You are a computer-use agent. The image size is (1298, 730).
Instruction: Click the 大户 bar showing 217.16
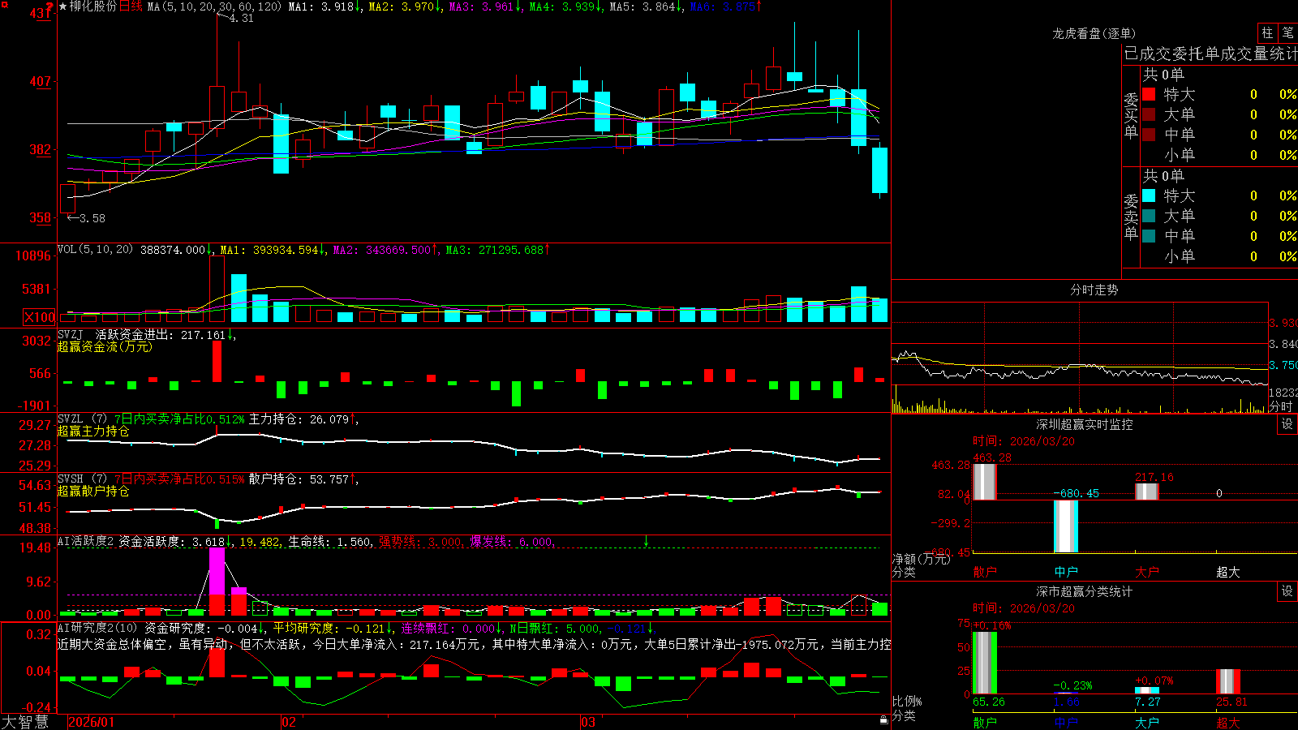click(x=1147, y=492)
